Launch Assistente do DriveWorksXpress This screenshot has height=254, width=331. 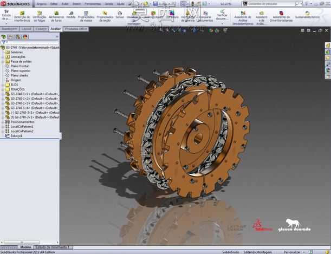click(x=281, y=17)
